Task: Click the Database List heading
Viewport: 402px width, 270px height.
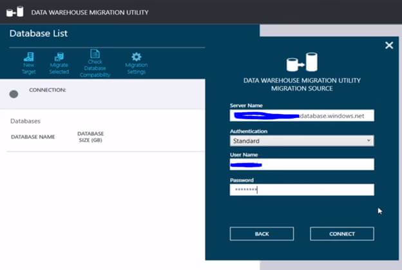Action: pyautogui.click(x=39, y=34)
